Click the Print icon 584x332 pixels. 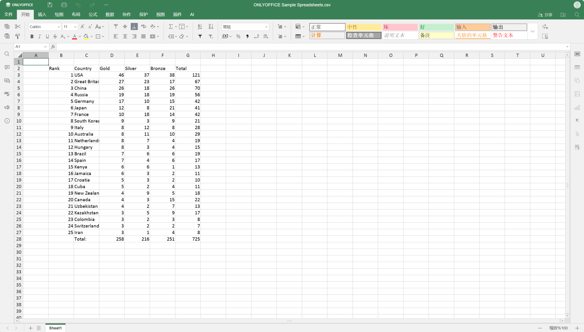(64, 5)
